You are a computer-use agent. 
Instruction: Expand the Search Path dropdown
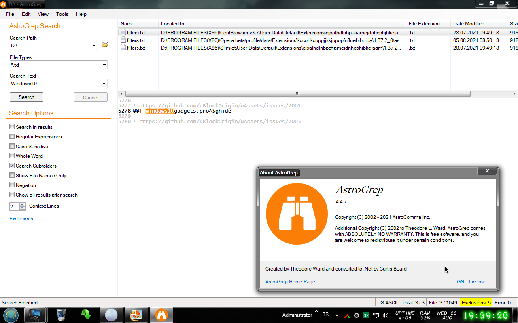(x=94, y=46)
